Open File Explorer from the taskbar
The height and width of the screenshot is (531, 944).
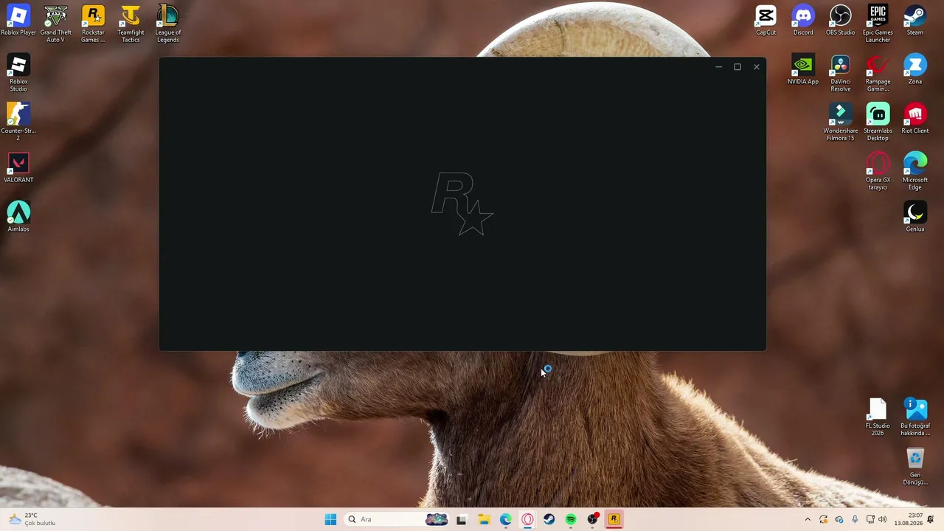484,519
